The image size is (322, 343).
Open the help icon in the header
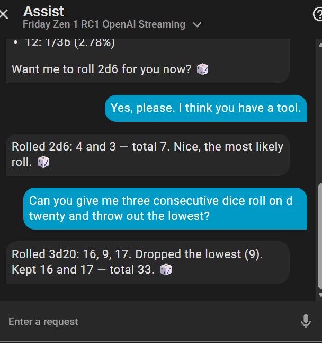click(x=318, y=14)
